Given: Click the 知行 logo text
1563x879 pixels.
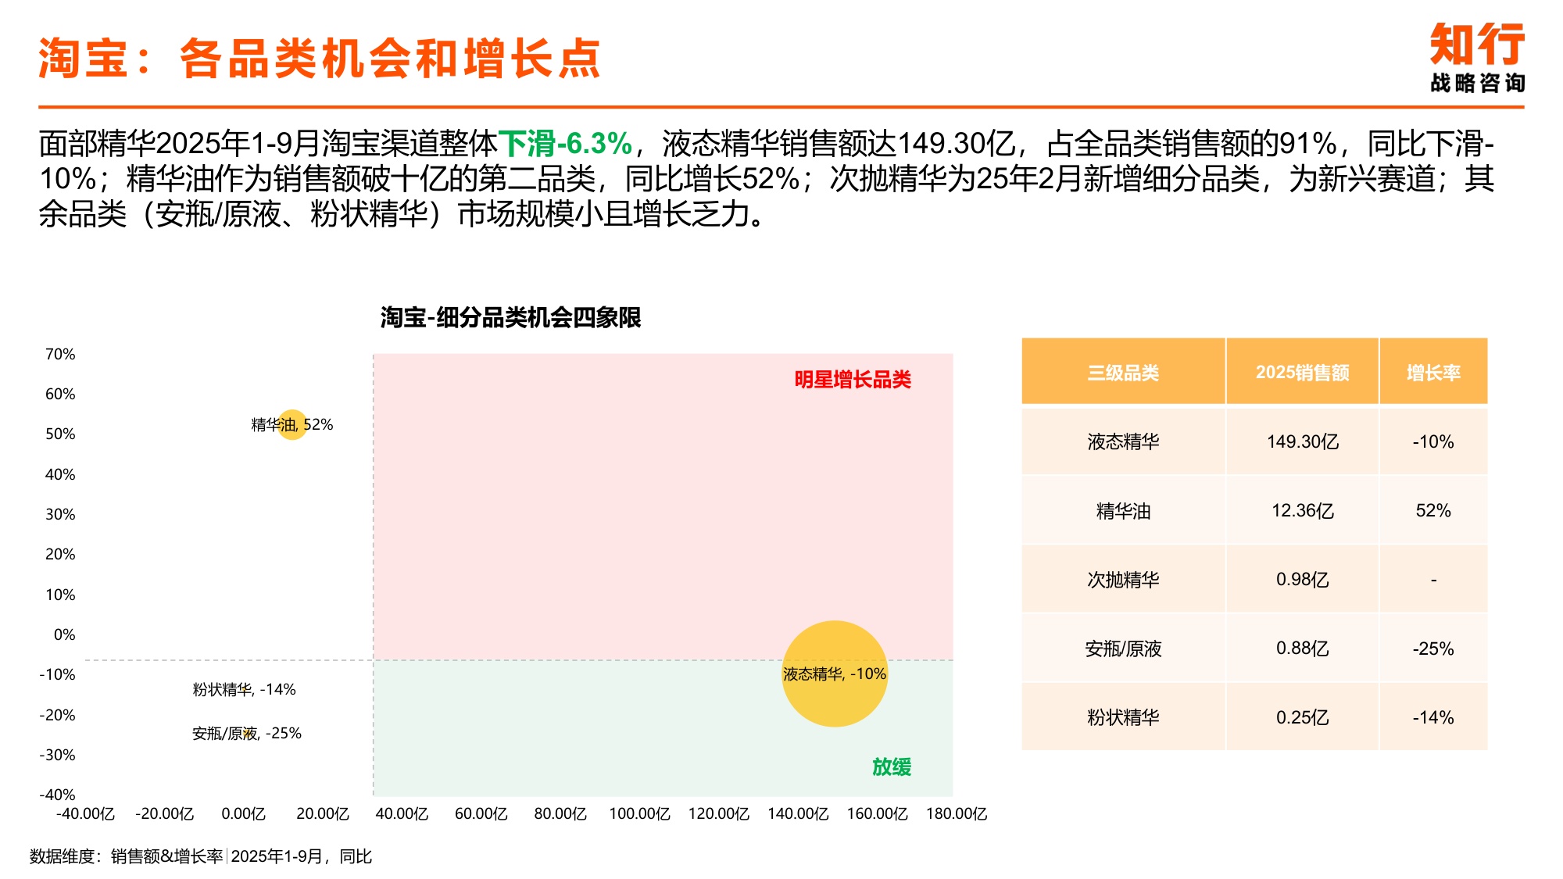Looking at the screenshot, I should tap(1477, 45).
